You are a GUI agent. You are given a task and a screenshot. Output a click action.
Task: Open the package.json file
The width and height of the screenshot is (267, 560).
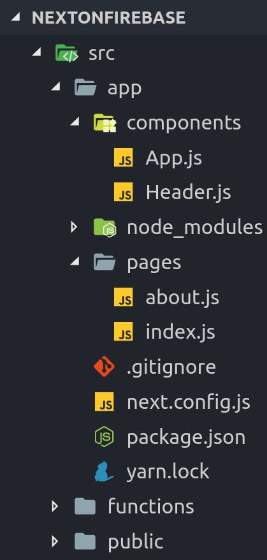[186, 438]
